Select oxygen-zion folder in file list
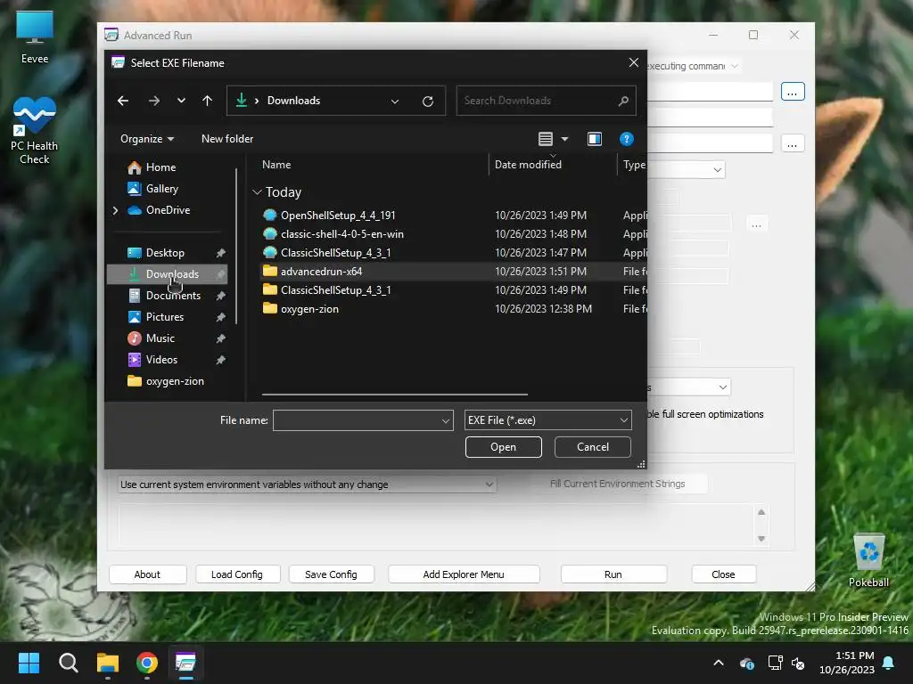This screenshot has width=913, height=684. 309,309
